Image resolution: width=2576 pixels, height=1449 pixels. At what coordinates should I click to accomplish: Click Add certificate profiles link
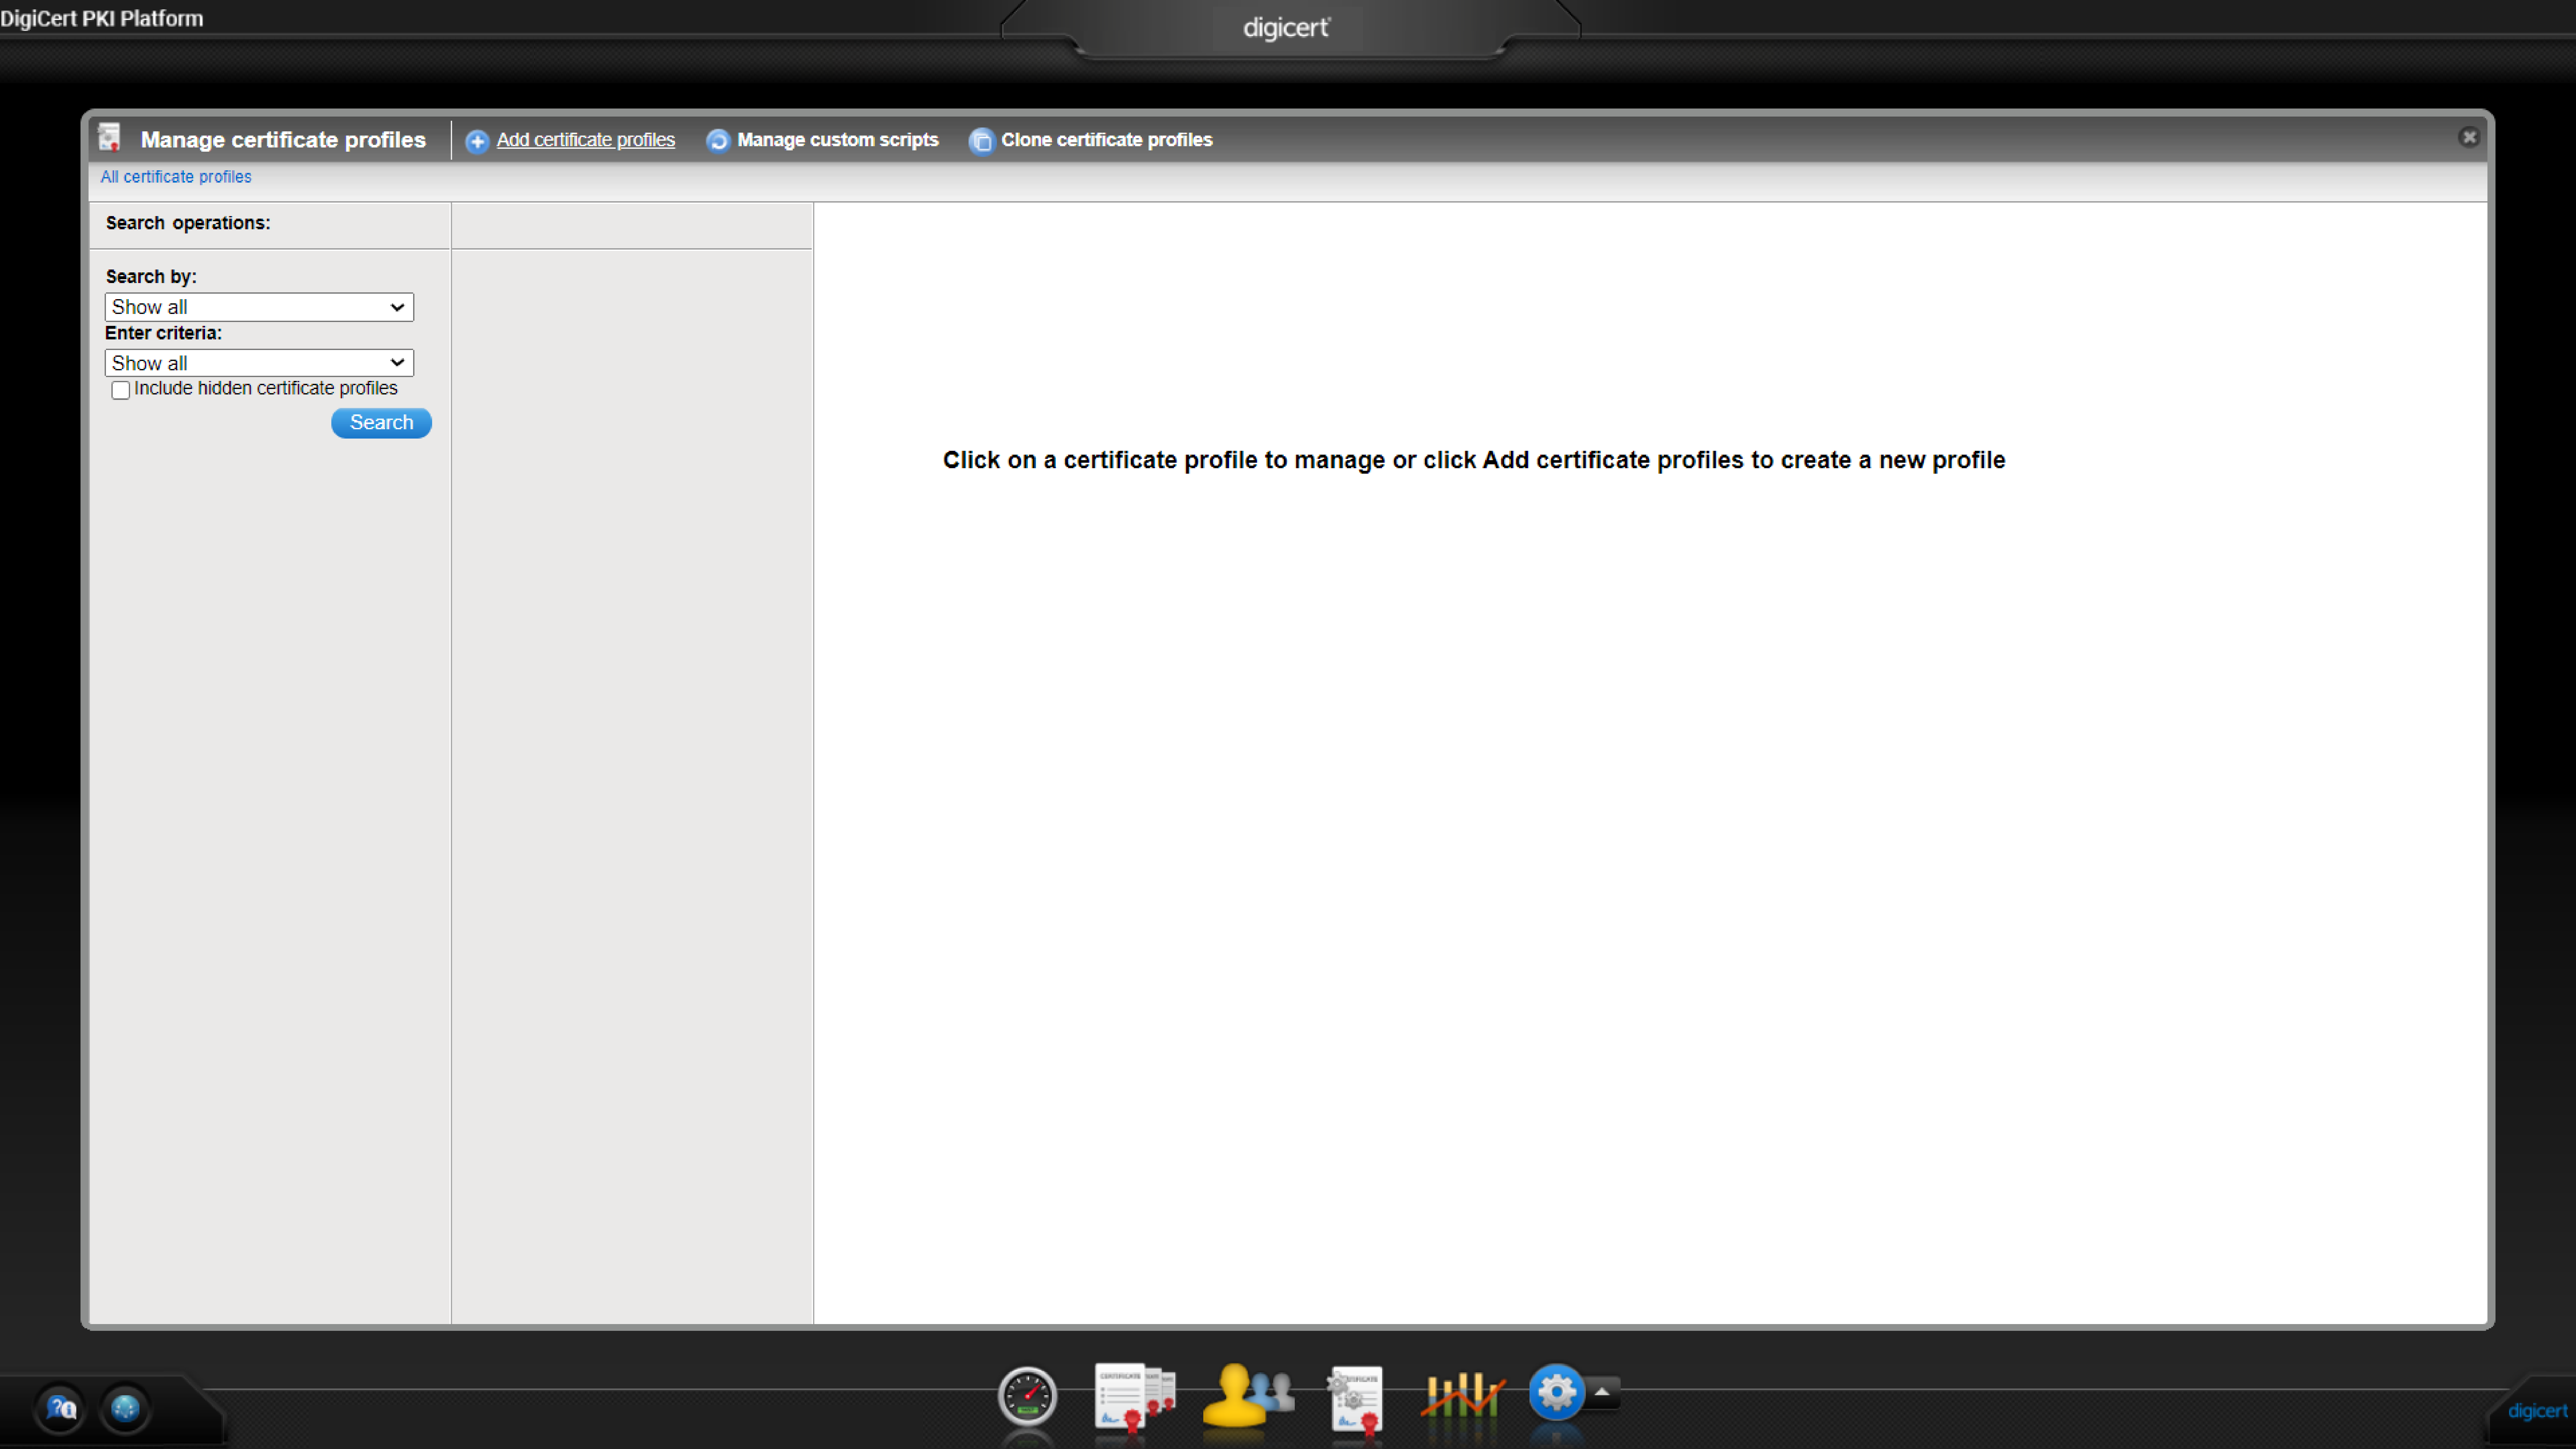585,140
